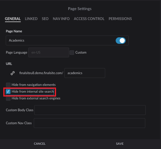Viewport: 161px width, 149px height.
Task: Click the Custom Nav Class label
Action: point(19,123)
